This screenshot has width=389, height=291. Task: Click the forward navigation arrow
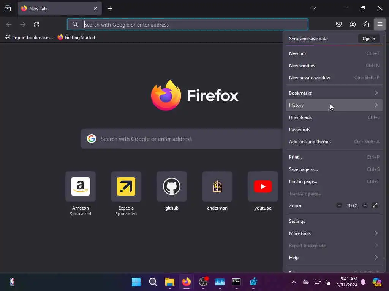(x=23, y=25)
